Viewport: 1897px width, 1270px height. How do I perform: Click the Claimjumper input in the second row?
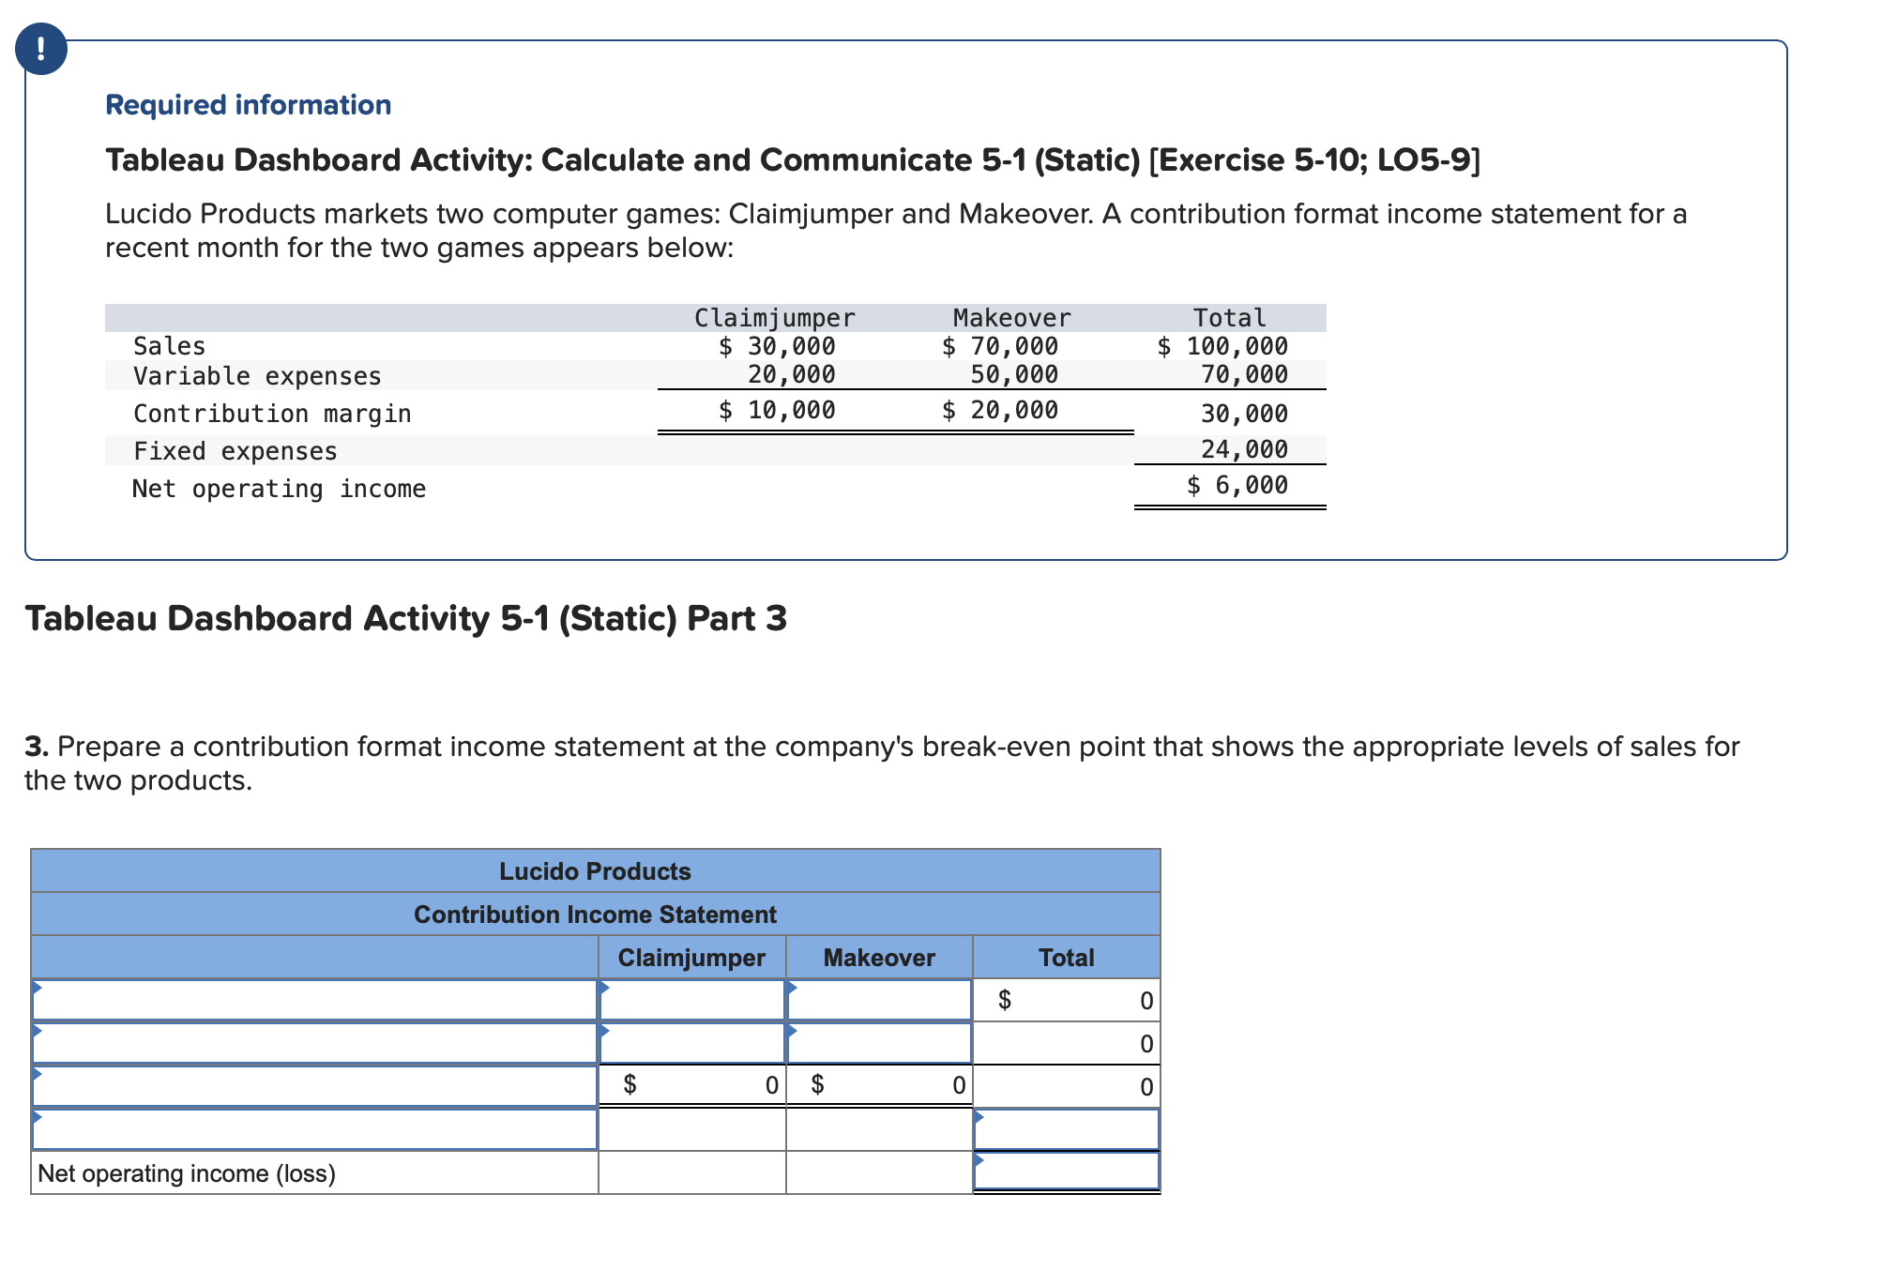[691, 1042]
